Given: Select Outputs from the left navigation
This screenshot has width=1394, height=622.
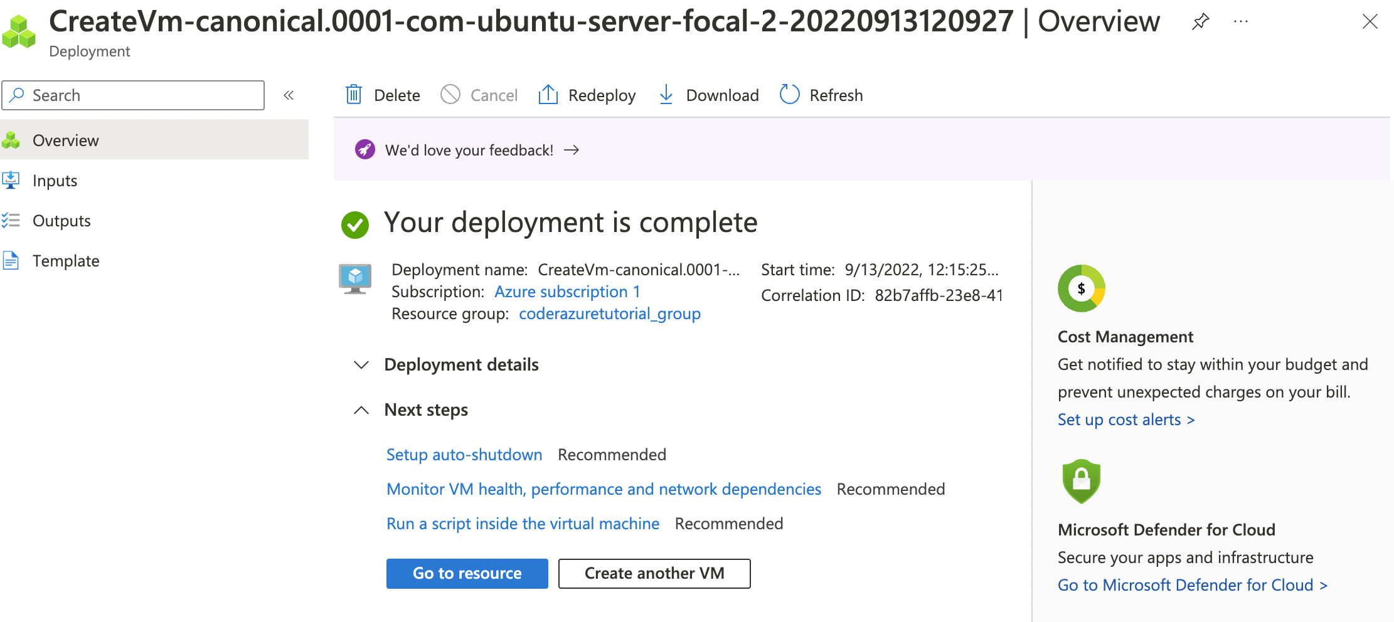Looking at the screenshot, I should point(61,220).
